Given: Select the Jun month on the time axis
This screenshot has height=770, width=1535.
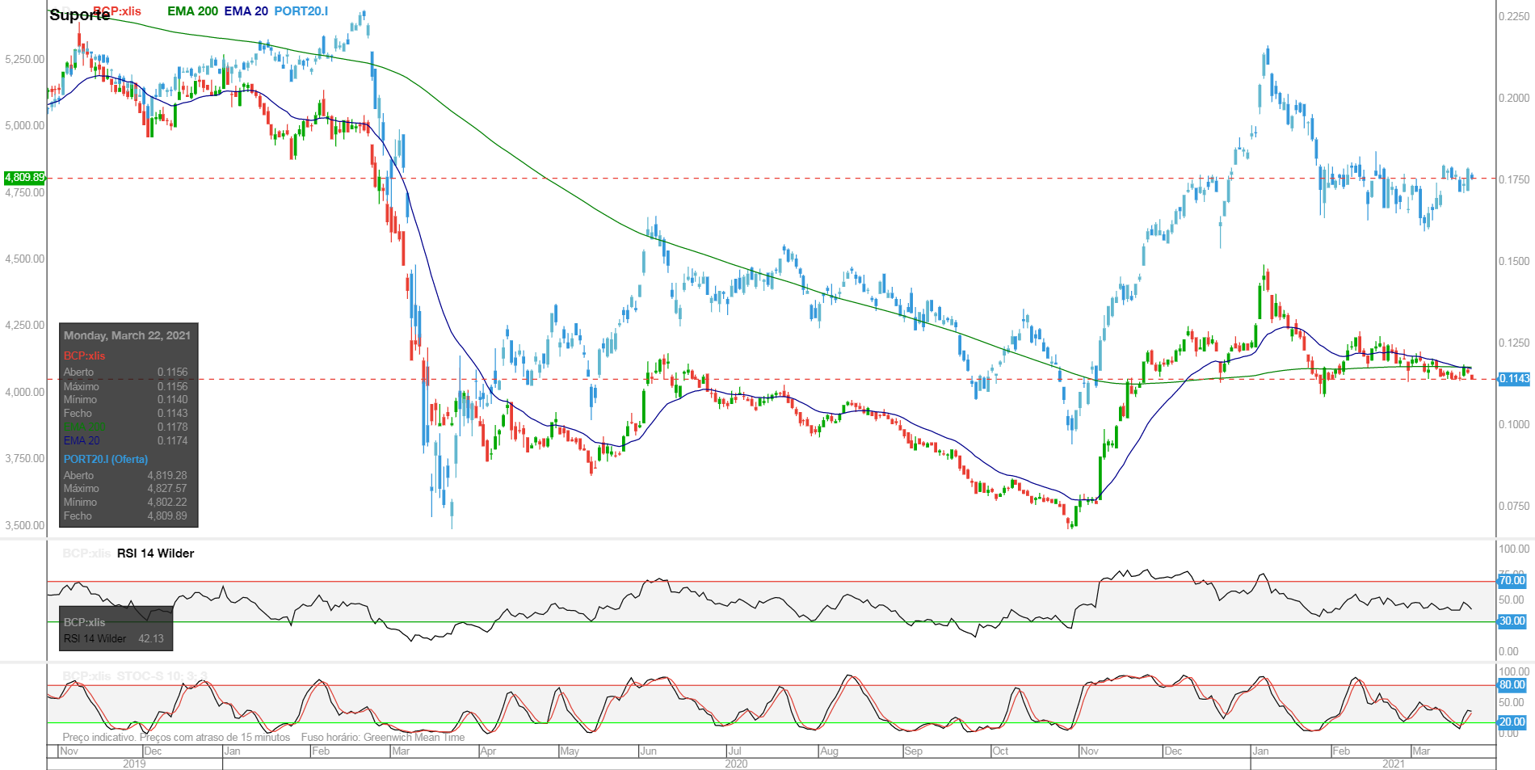Looking at the screenshot, I should pyautogui.click(x=648, y=751).
